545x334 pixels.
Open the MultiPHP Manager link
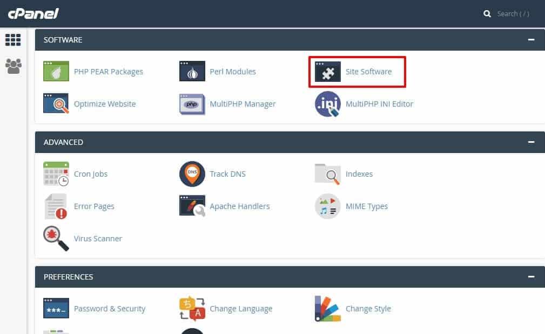click(243, 104)
